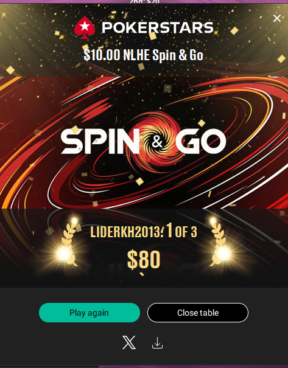This screenshot has width=288, height=368.
Task: Click the red PokerStars spade logo
Action: [85, 27]
